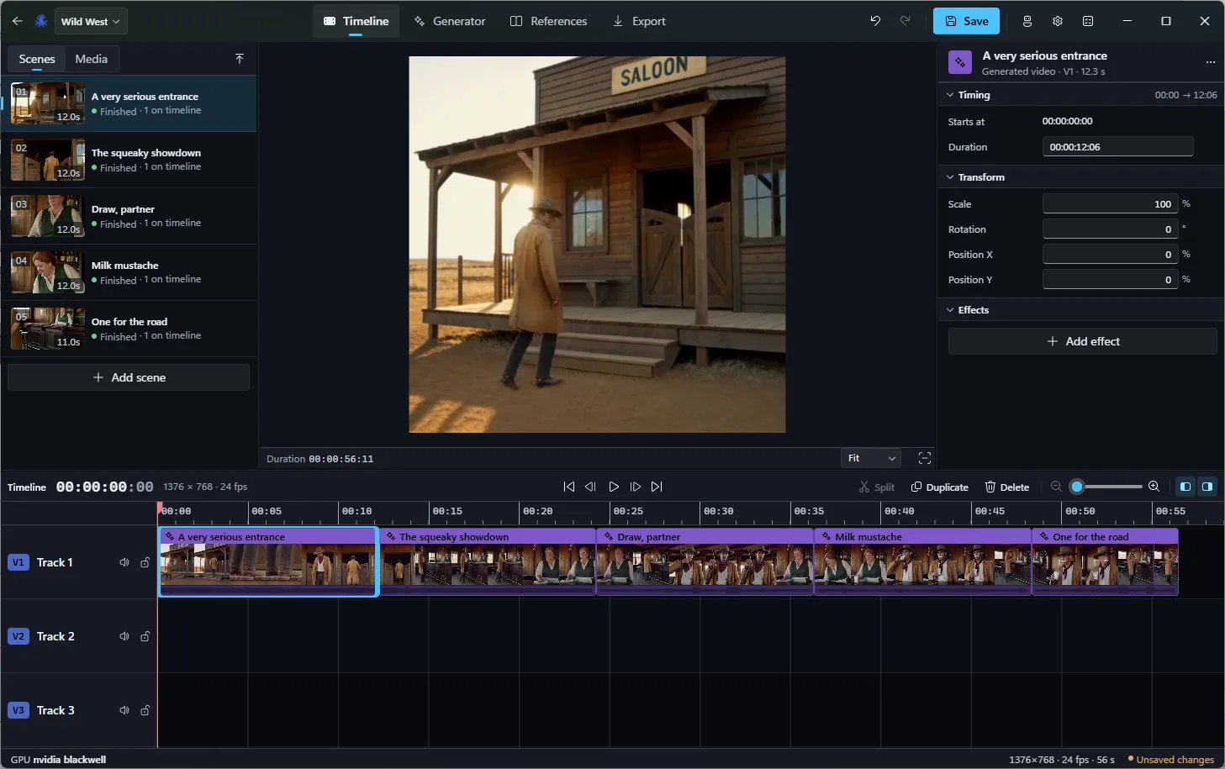Open the Generator tab

450,21
